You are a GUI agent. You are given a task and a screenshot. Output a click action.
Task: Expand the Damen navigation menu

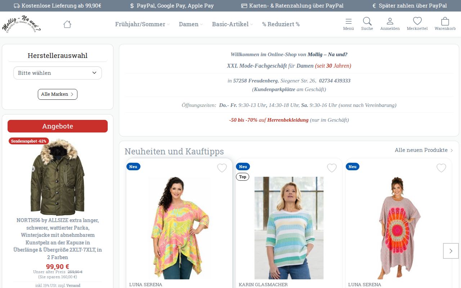click(x=191, y=24)
